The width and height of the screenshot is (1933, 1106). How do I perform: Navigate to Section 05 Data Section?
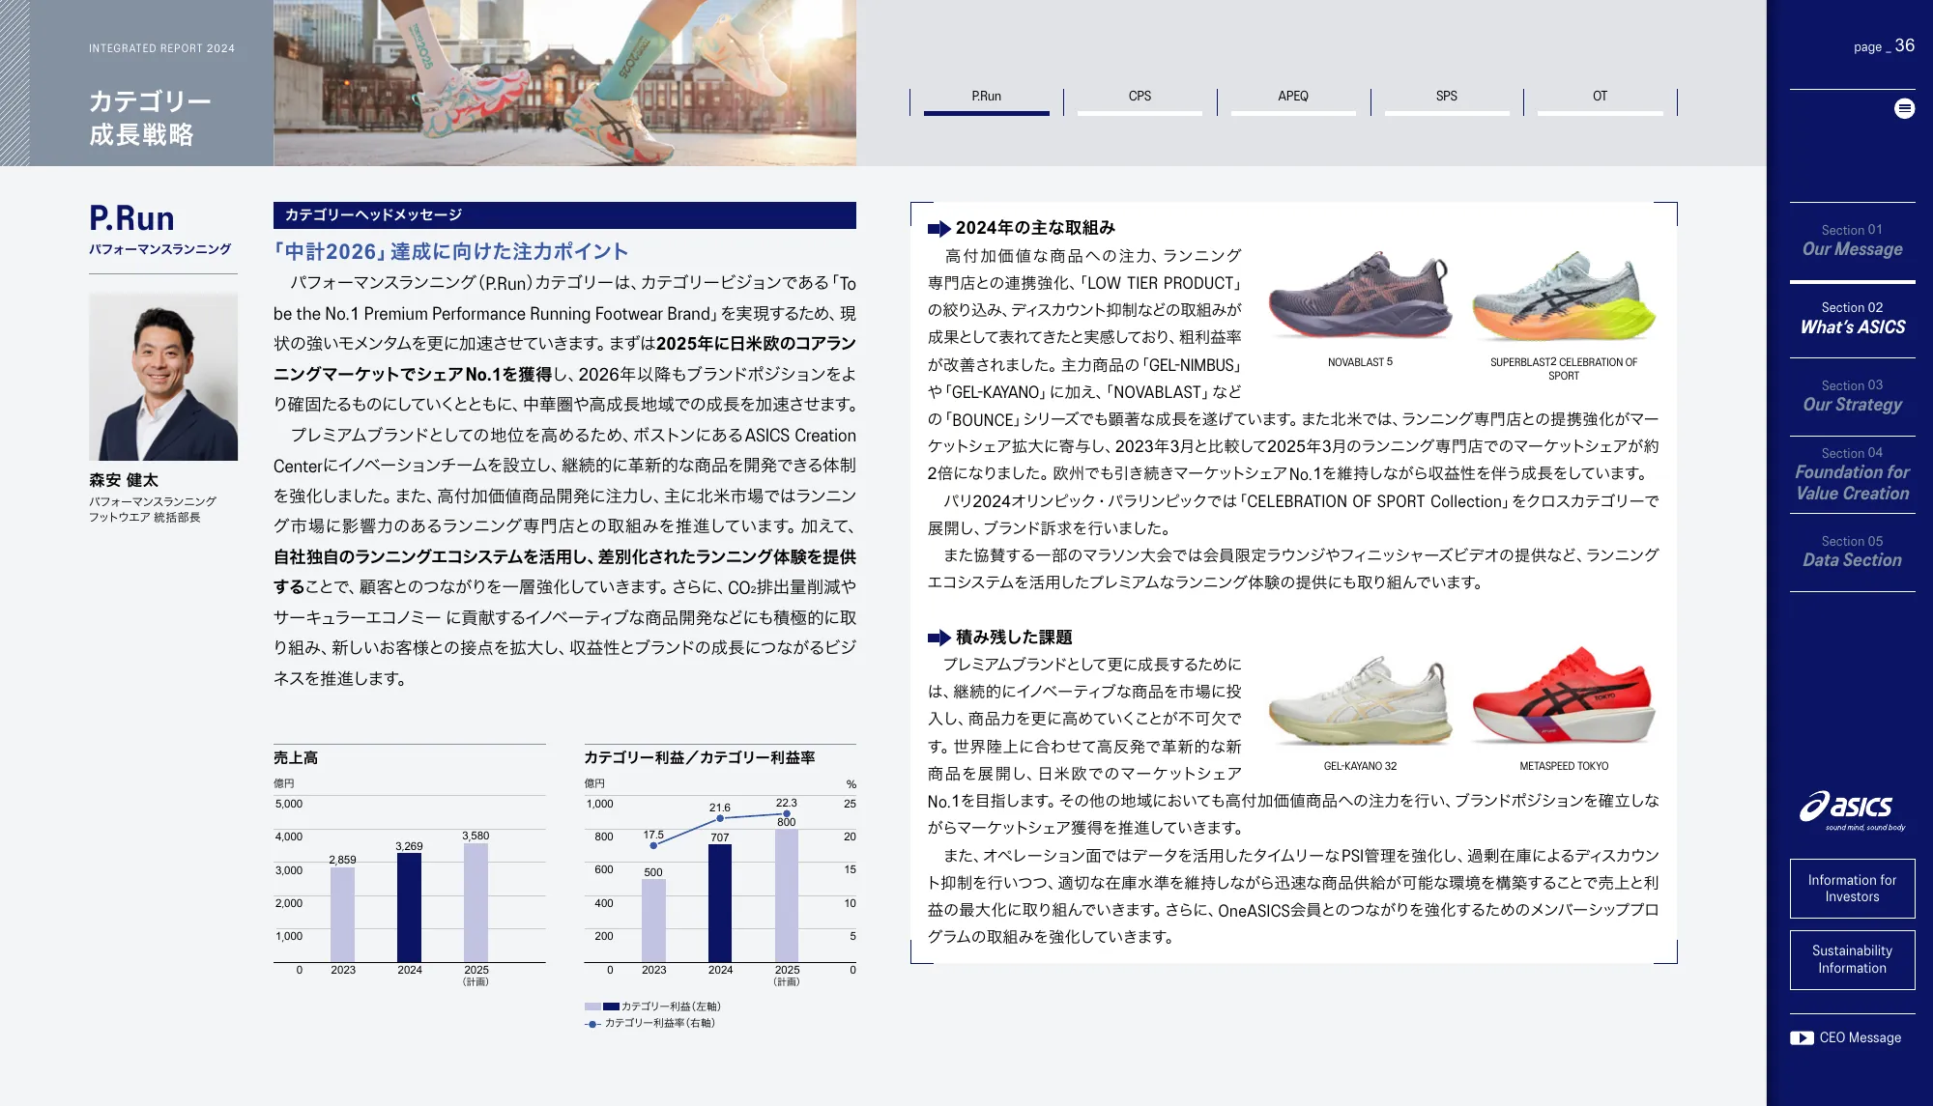(1852, 552)
